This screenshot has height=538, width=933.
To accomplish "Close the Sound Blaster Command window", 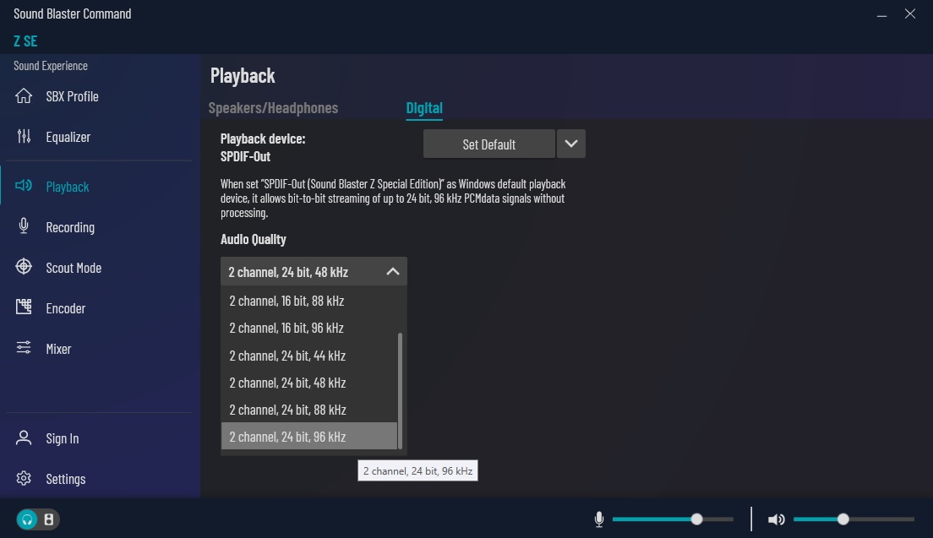I will (910, 14).
